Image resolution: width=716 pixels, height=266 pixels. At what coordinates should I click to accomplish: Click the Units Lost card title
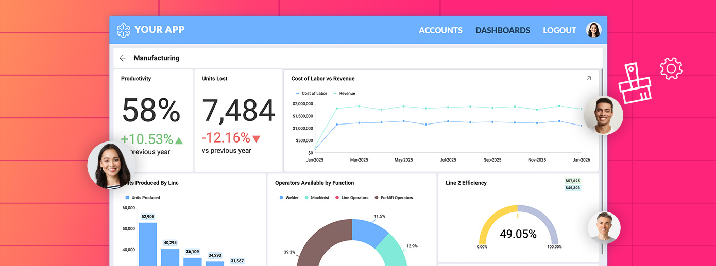coord(215,79)
